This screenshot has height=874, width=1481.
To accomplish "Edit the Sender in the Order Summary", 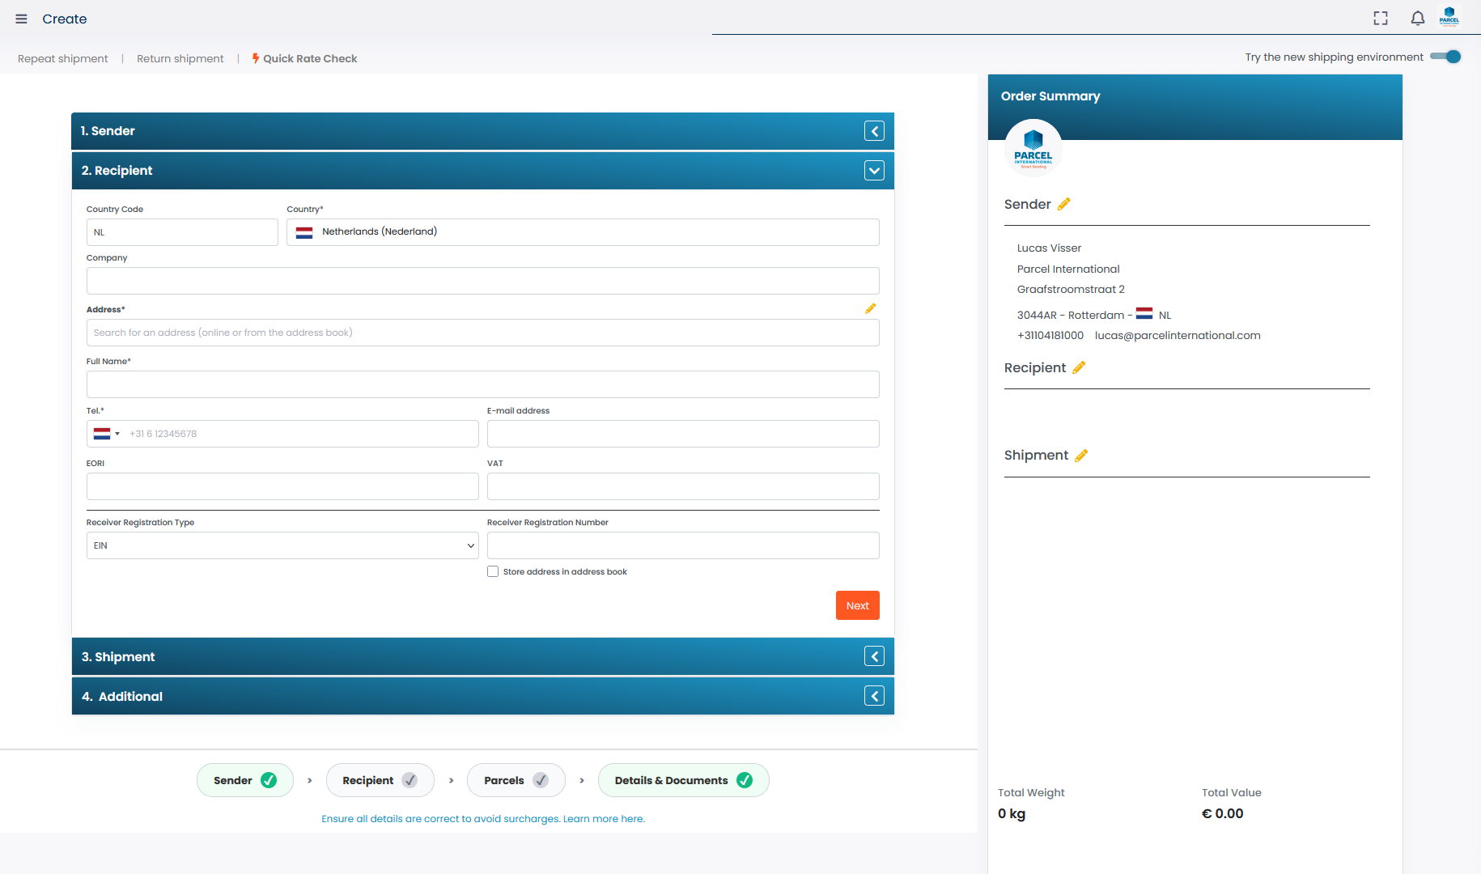I will tap(1063, 204).
